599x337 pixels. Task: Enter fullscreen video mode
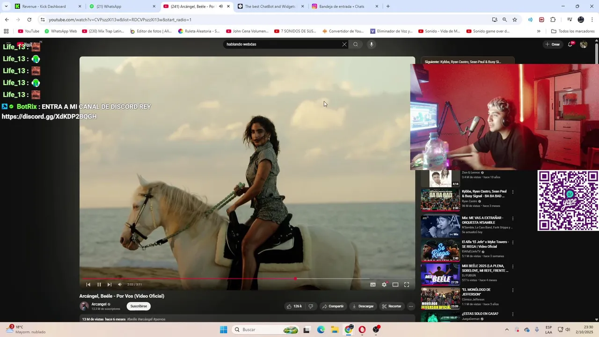click(x=407, y=285)
